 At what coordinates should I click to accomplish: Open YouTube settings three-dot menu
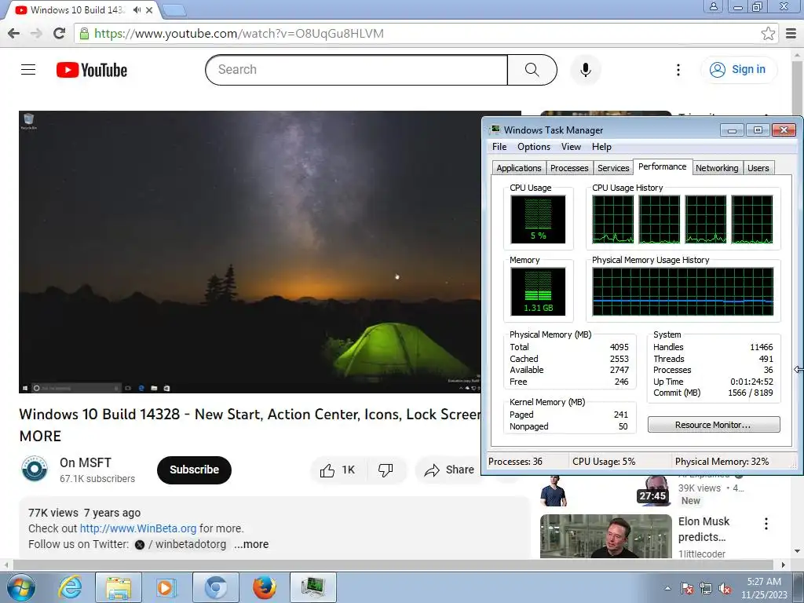point(678,70)
